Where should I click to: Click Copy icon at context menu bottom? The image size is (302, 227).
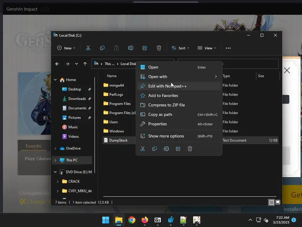155,149
